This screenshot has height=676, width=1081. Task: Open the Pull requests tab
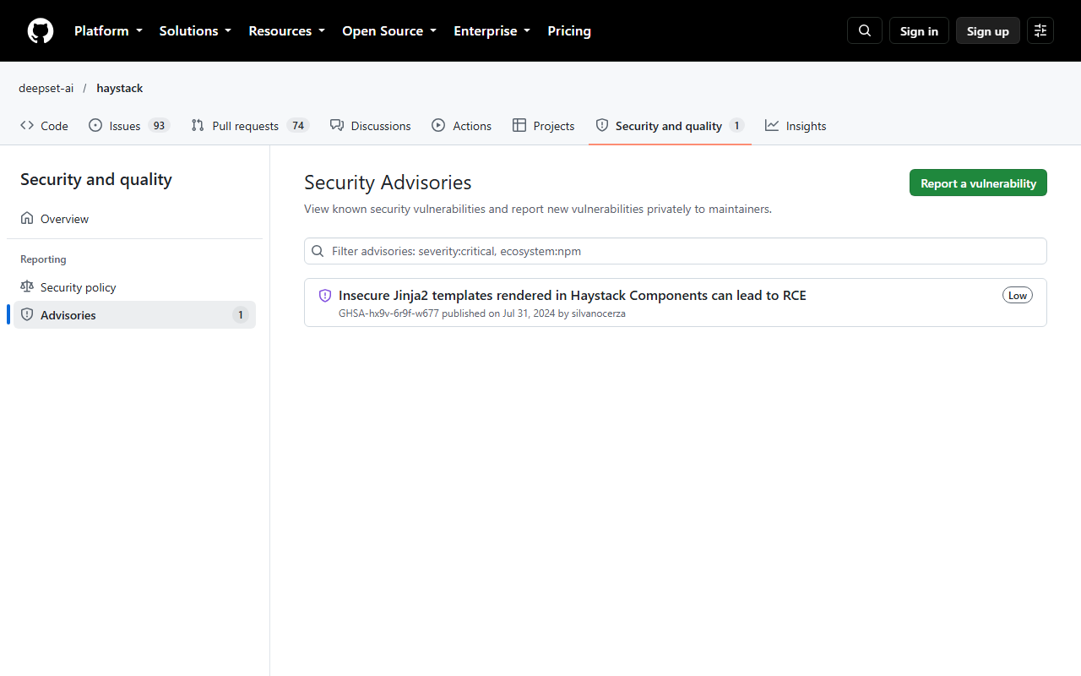click(x=250, y=126)
